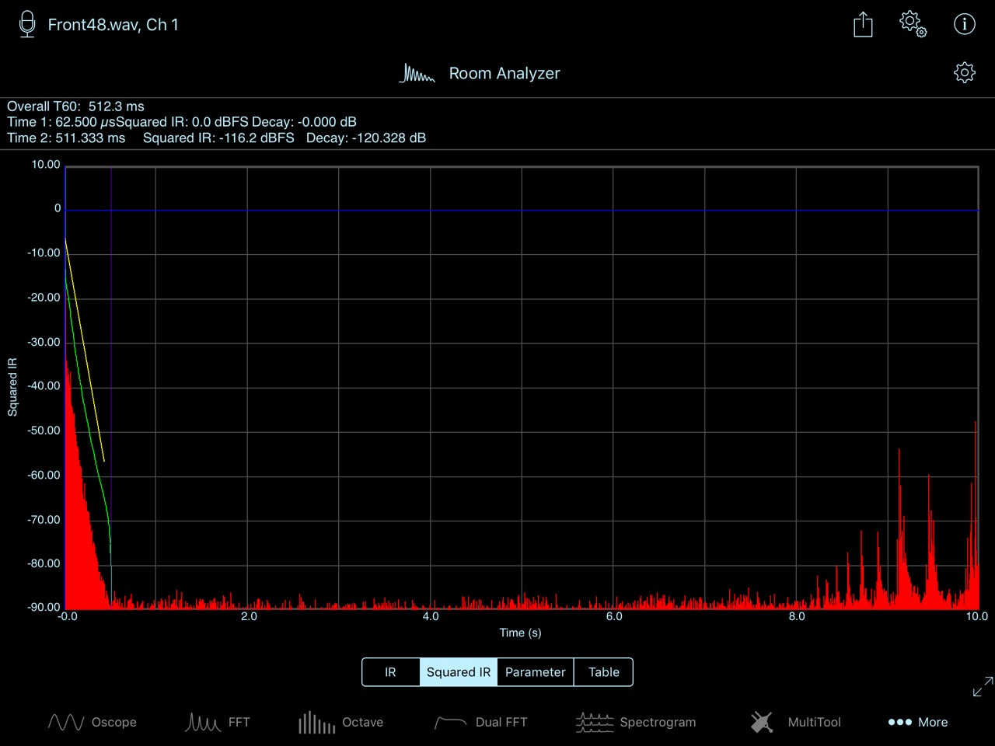The height and width of the screenshot is (746, 995).
Task: Select the Squared IR segment
Action: coord(458,672)
